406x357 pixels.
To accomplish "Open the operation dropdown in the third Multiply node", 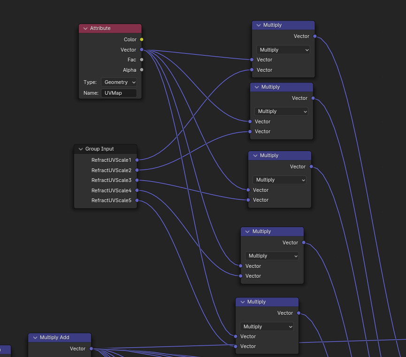I will coord(279,180).
